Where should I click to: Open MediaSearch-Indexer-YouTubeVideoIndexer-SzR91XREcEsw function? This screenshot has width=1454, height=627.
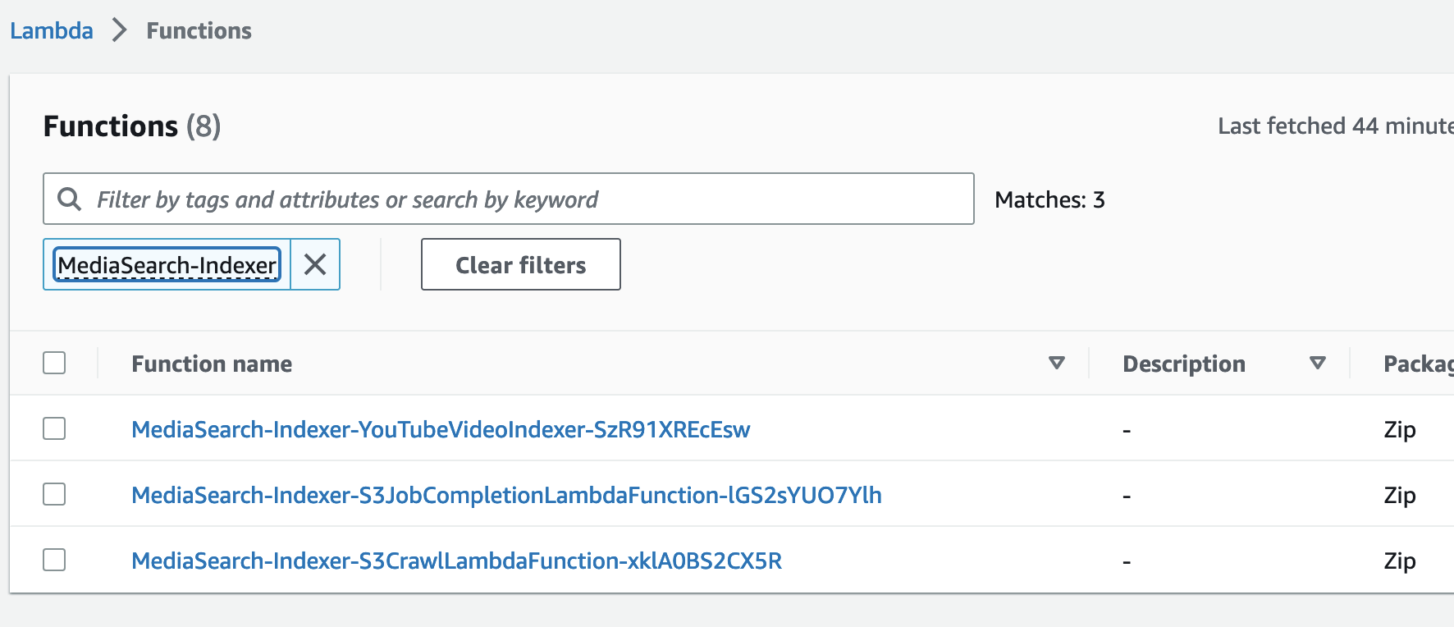tap(441, 429)
